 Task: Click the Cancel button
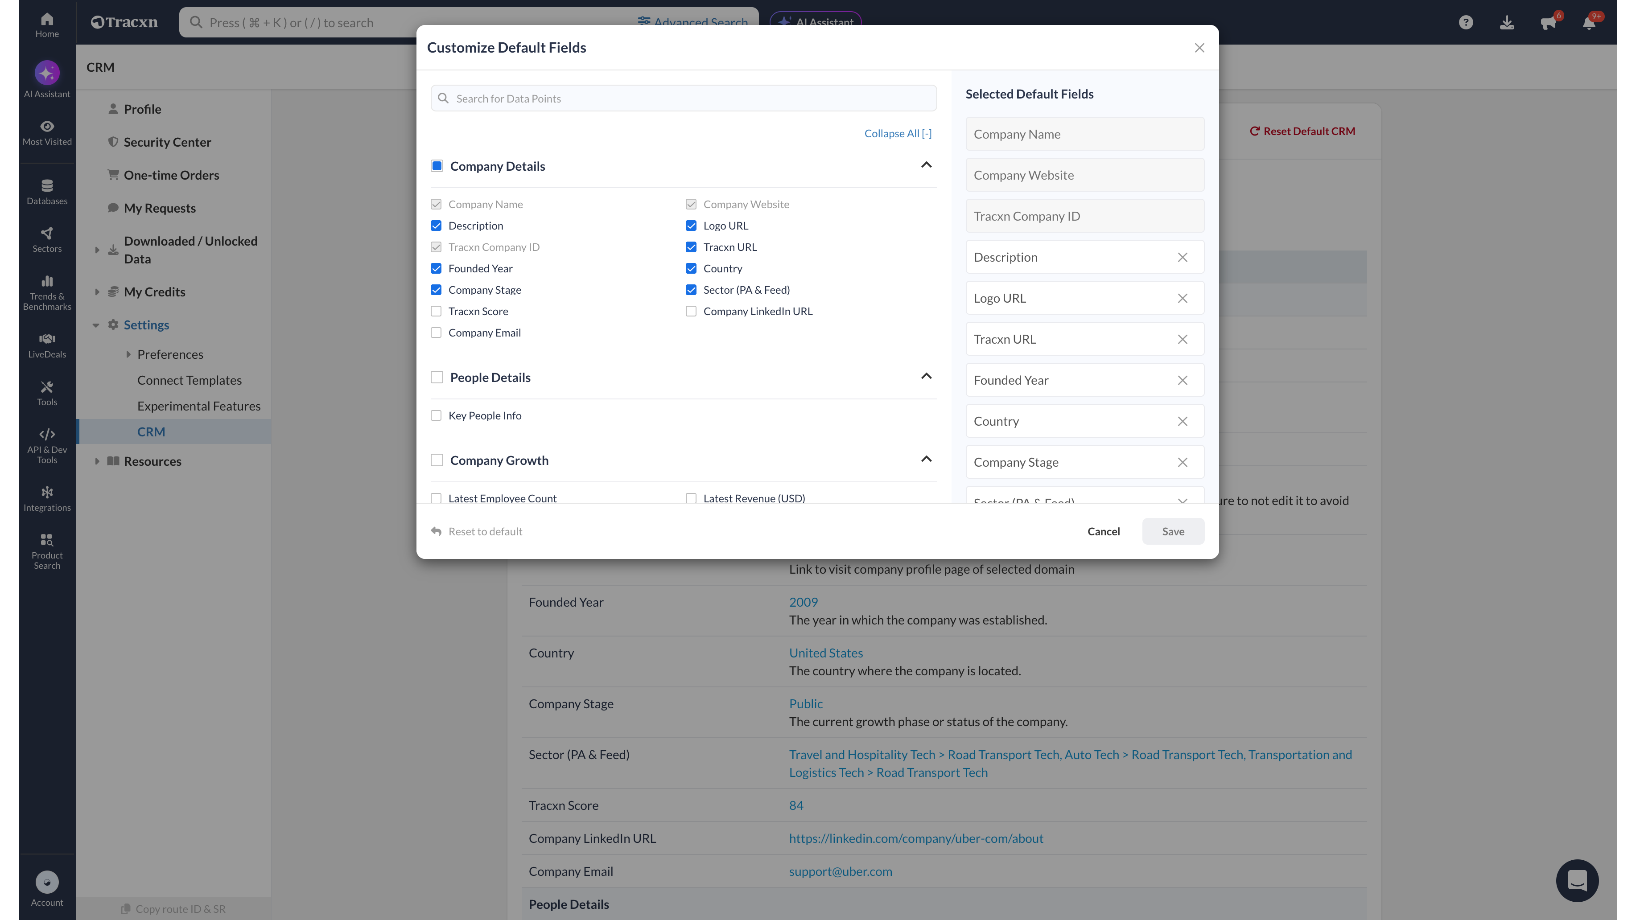(1104, 531)
